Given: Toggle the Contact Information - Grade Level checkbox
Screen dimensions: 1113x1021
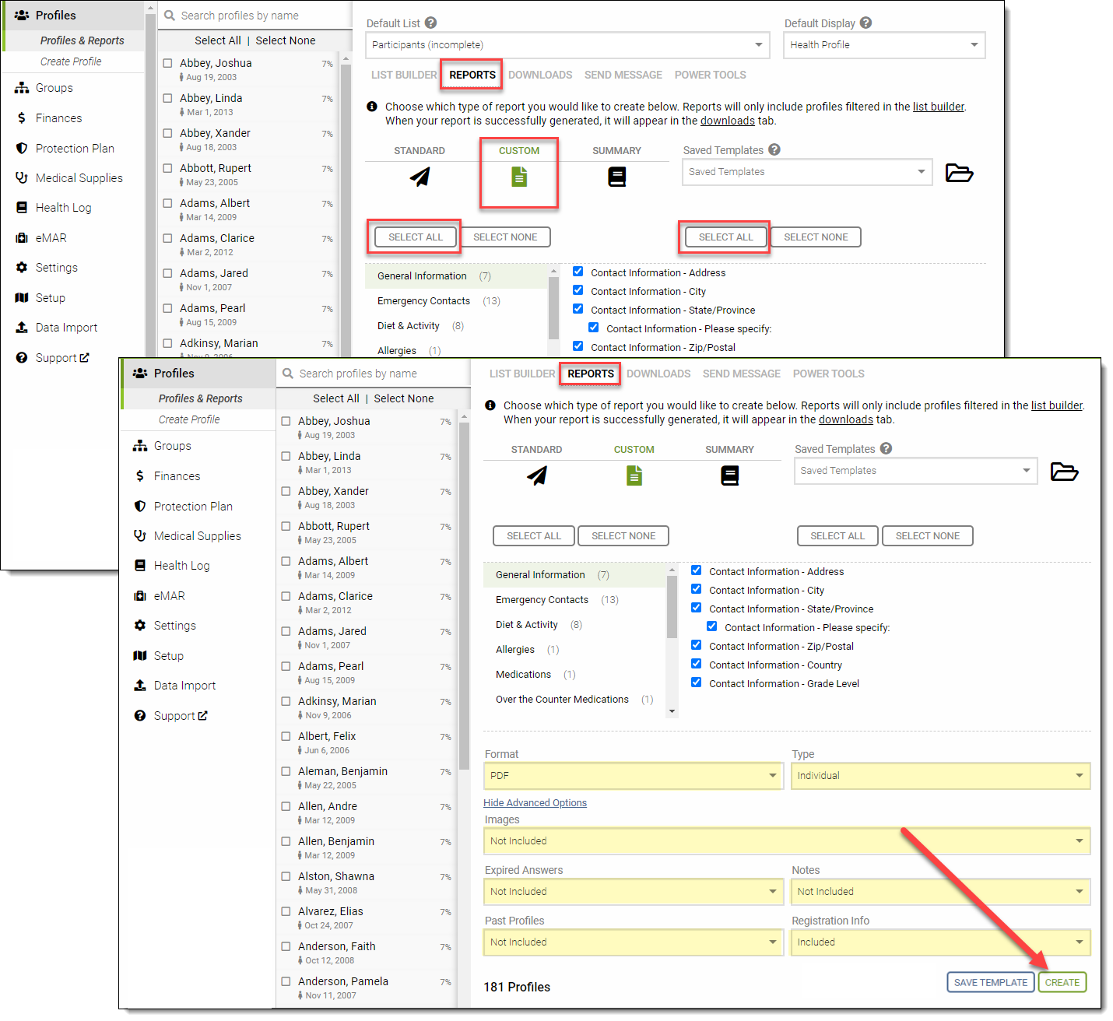Looking at the screenshot, I should (697, 683).
